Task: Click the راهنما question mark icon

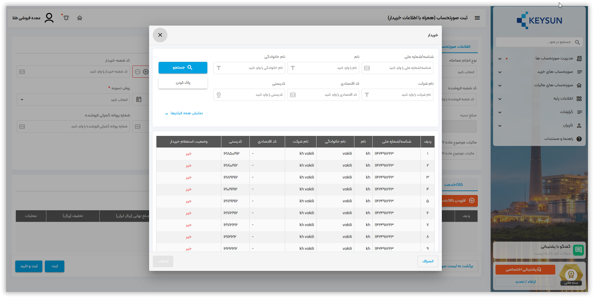Action: point(579,139)
